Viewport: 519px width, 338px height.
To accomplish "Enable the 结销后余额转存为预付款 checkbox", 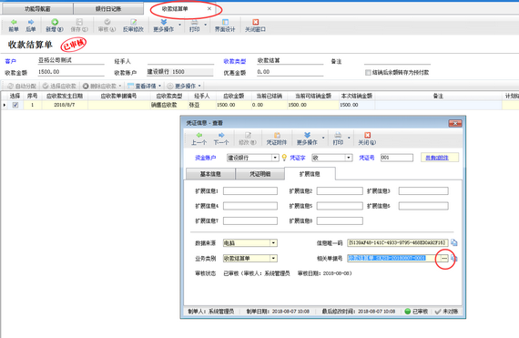I will (368, 73).
